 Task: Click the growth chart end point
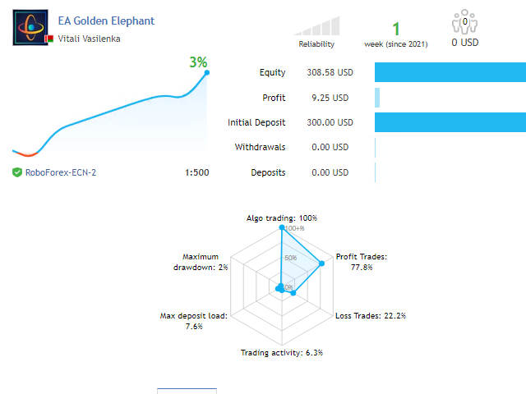click(x=207, y=72)
